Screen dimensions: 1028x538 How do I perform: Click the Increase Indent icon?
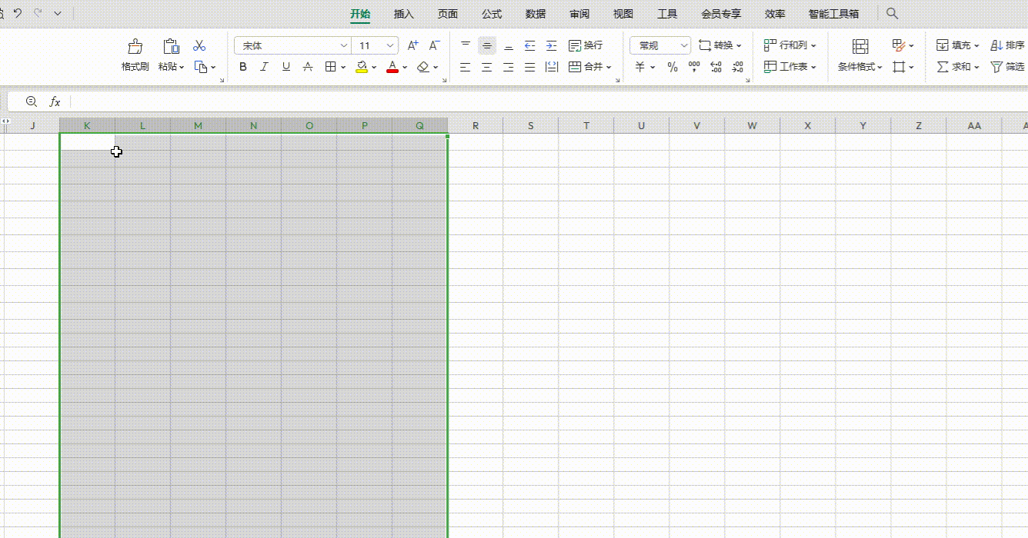552,45
